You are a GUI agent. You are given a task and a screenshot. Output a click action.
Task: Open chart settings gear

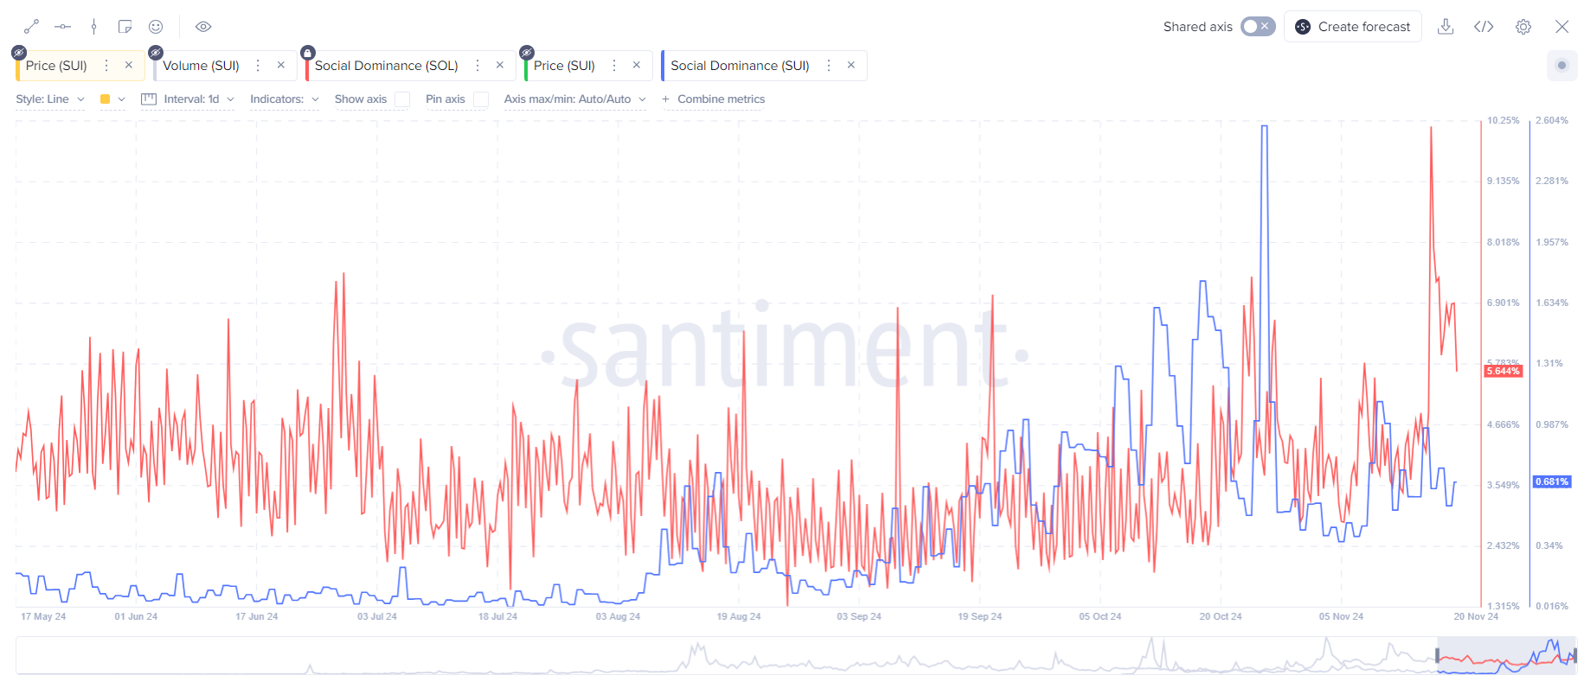[1523, 27]
